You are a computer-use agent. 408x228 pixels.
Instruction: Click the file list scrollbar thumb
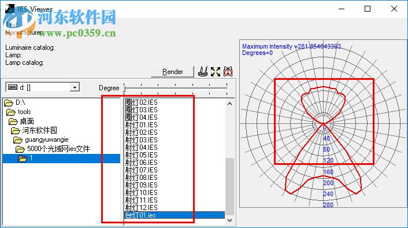(229, 186)
